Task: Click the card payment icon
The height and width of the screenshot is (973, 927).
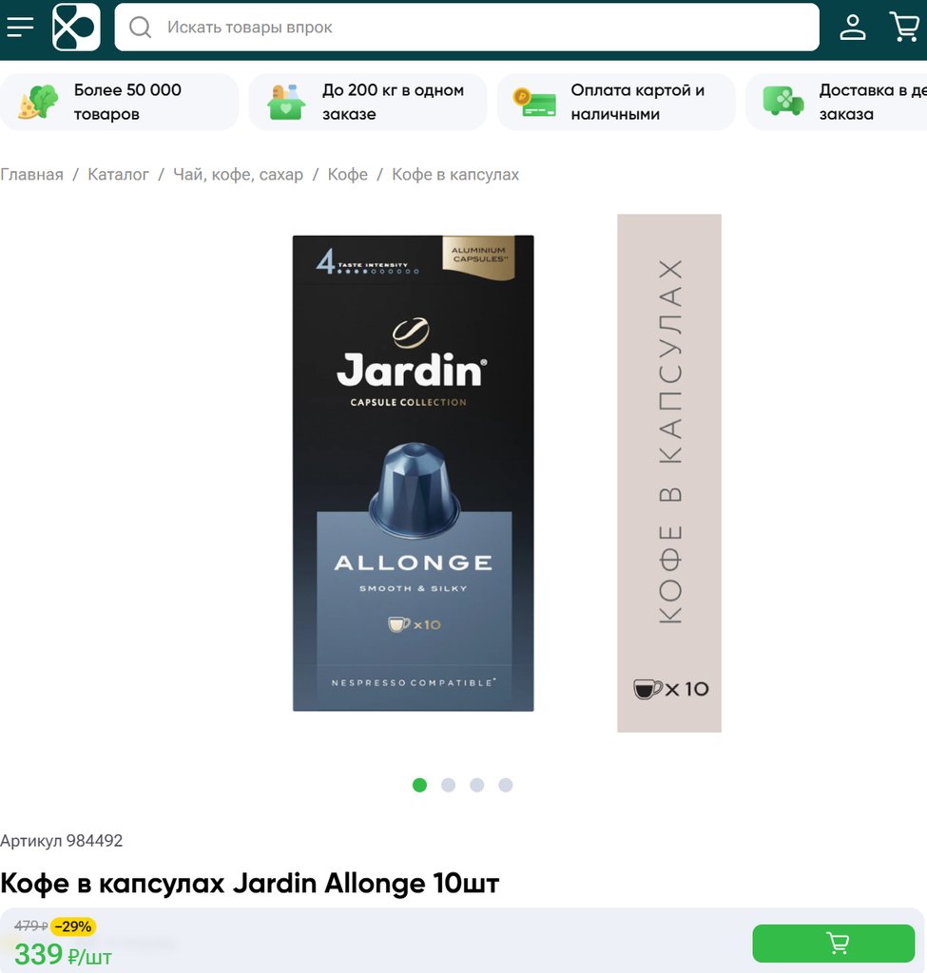Action: click(x=534, y=103)
